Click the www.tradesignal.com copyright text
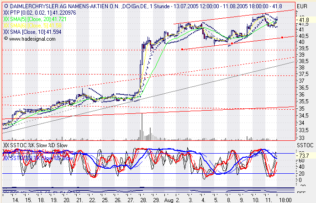Screen dimensions: 316x203 point(30,39)
